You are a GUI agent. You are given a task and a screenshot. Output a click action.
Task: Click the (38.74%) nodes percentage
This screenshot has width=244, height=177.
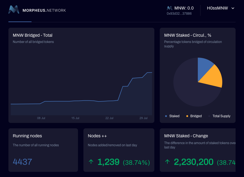pos(136,163)
